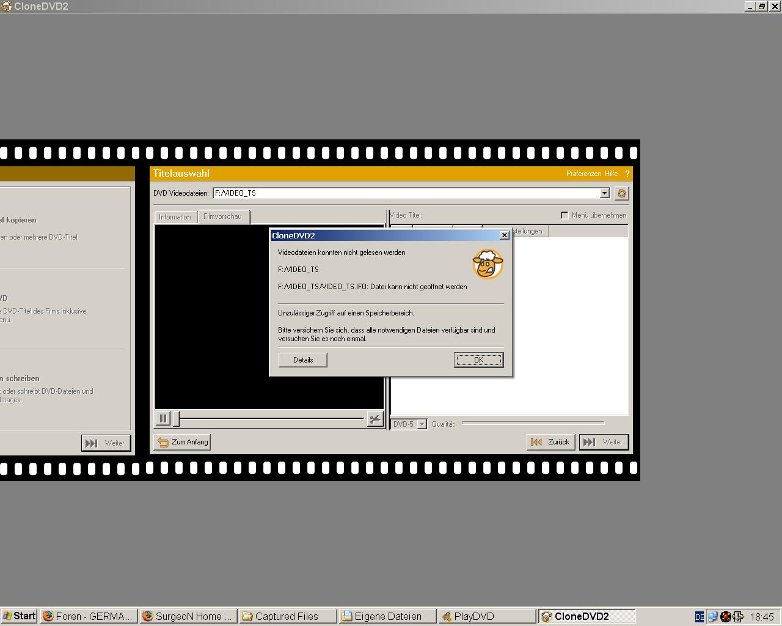This screenshot has height=626, width=782.
Task: Click the 'n schreiben' option in left panel
Action: coord(20,378)
